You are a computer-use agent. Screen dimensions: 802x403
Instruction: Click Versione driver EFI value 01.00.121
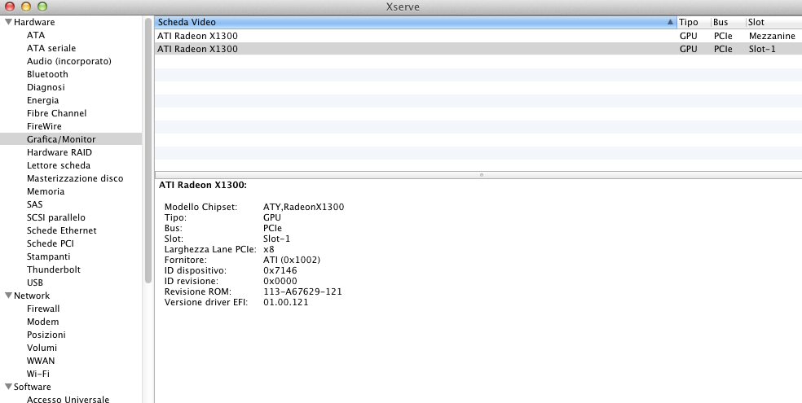(285, 302)
